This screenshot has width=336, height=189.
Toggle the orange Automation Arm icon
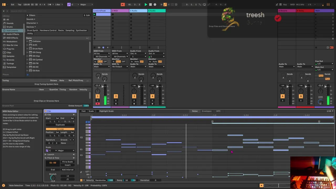(x=165, y=4)
